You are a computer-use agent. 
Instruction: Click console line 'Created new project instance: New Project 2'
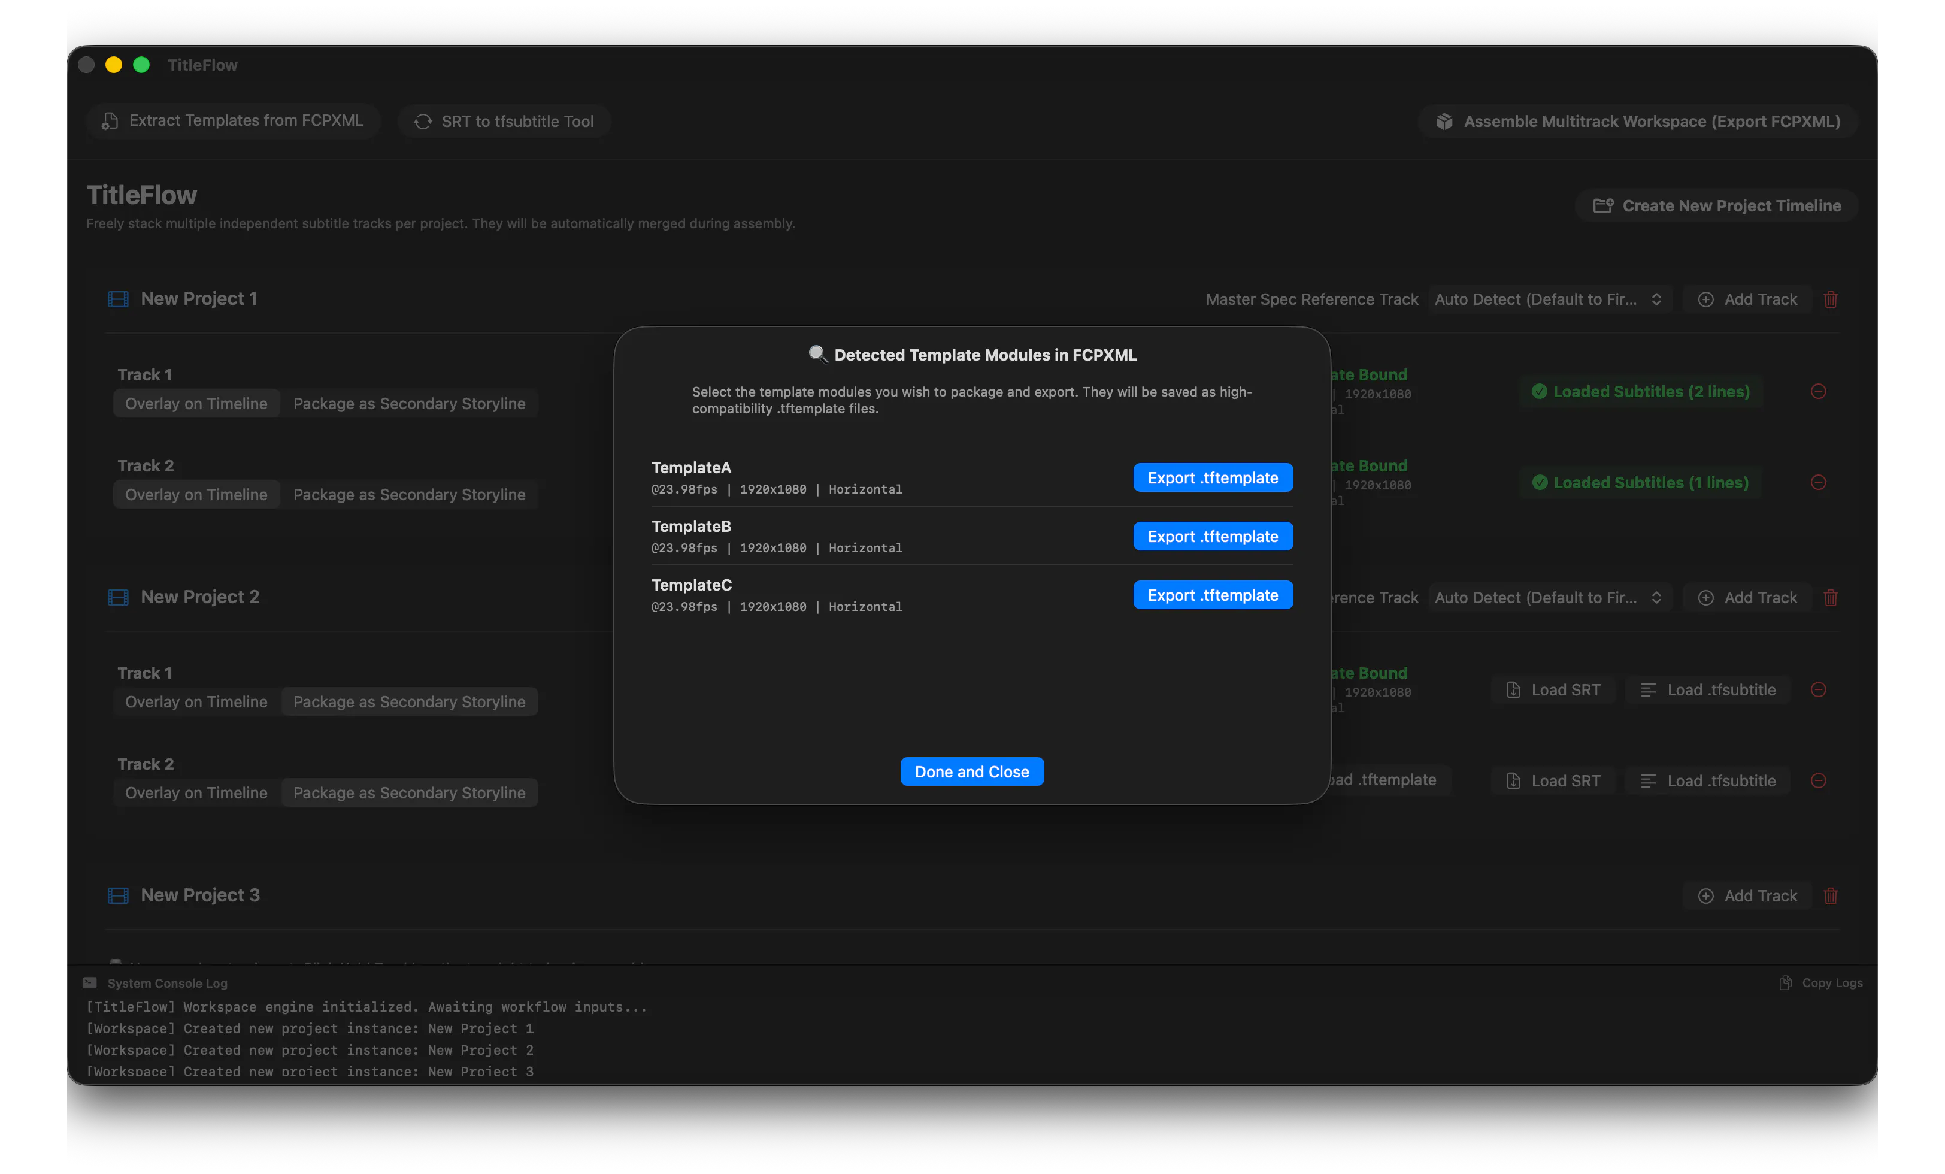pos(310,1050)
